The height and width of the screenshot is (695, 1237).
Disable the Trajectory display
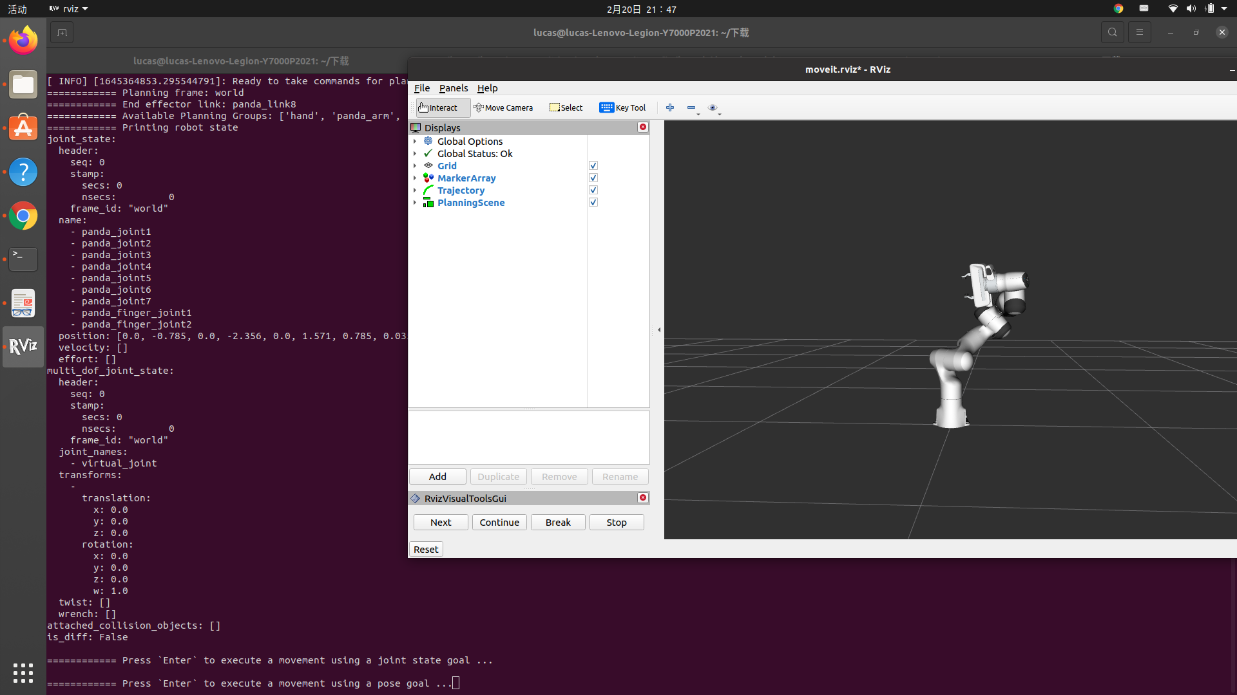593,190
